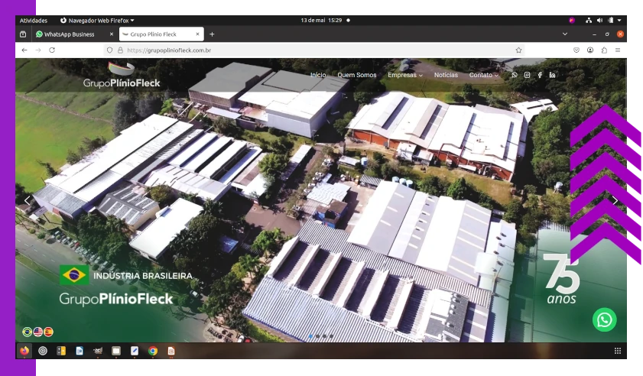Open the Quem Somos menu item
The height and width of the screenshot is (376, 643).
pyautogui.click(x=356, y=75)
